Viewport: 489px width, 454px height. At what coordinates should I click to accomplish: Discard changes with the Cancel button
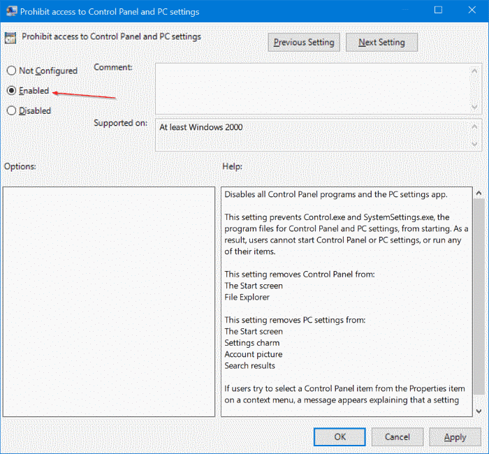tap(397, 437)
